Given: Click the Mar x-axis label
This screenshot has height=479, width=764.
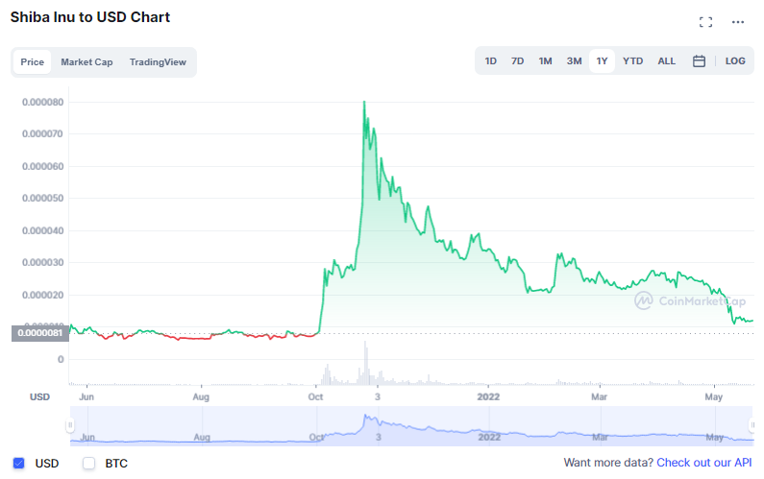Looking at the screenshot, I should (x=600, y=396).
